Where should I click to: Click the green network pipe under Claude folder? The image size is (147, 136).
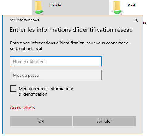point(40,12)
